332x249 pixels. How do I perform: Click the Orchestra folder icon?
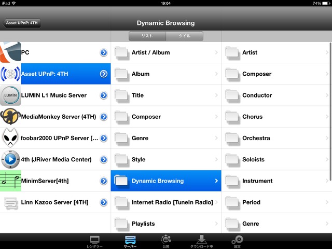(x=232, y=139)
